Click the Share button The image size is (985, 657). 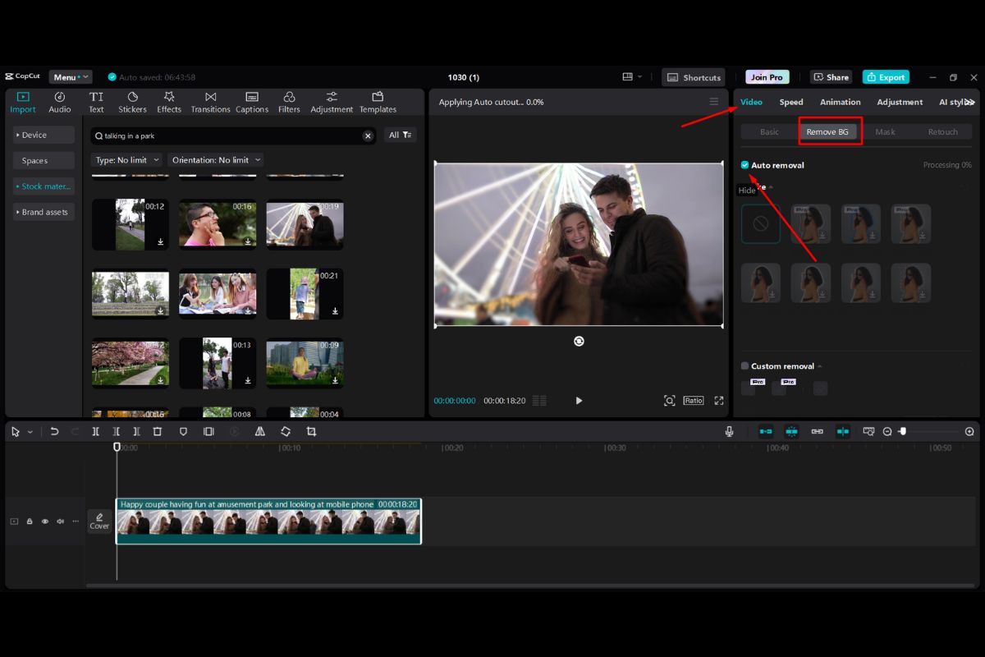pyautogui.click(x=831, y=77)
